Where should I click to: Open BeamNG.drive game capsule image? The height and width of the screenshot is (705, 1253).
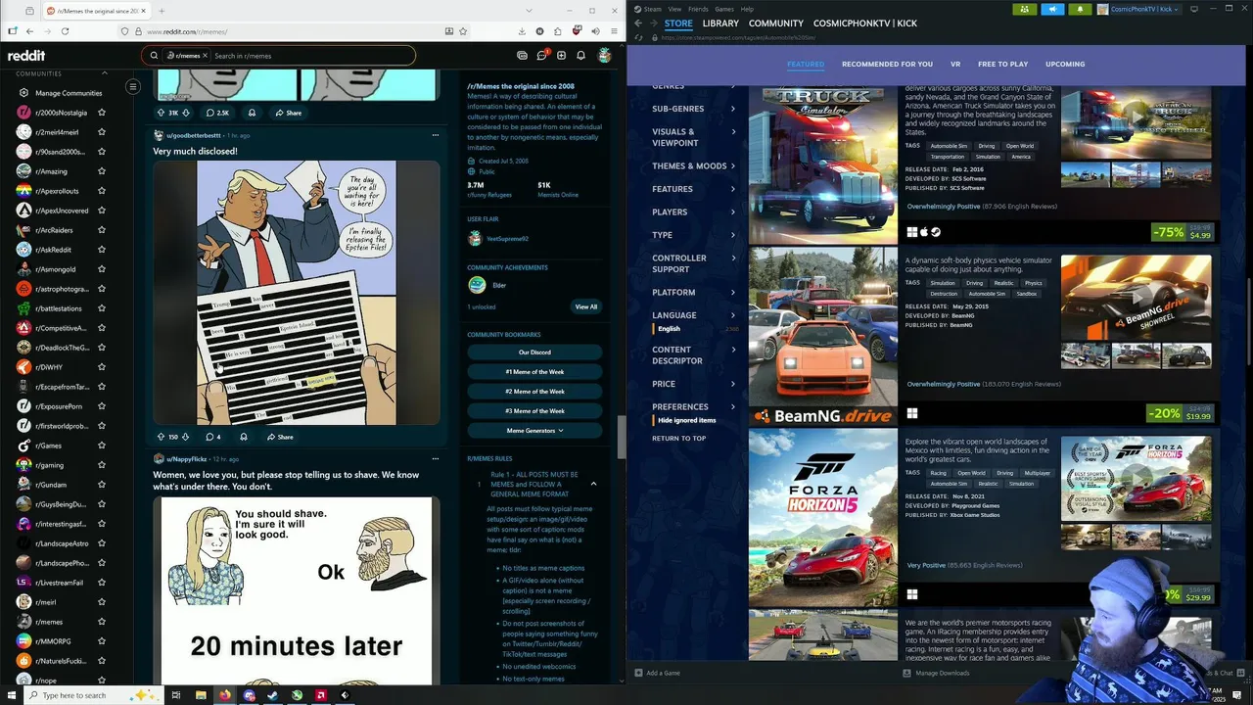823,336
